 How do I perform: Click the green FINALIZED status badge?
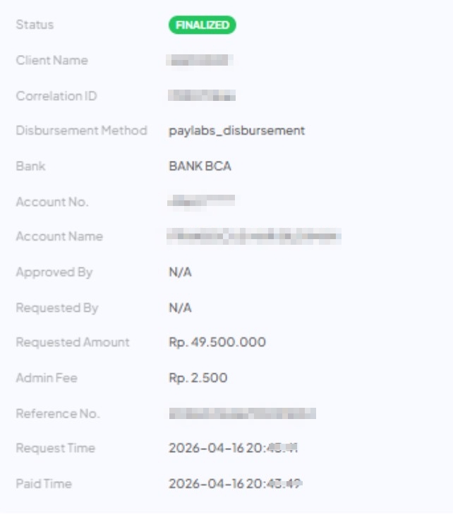pos(202,25)
